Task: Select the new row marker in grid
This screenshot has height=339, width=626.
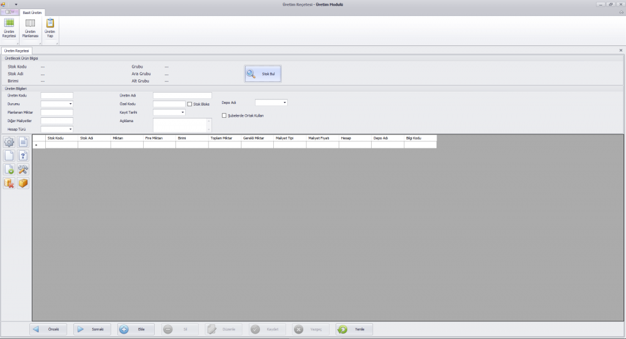Action: 39,145
